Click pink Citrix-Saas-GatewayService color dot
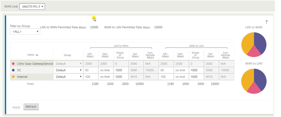281x117 pixels. 13,64
